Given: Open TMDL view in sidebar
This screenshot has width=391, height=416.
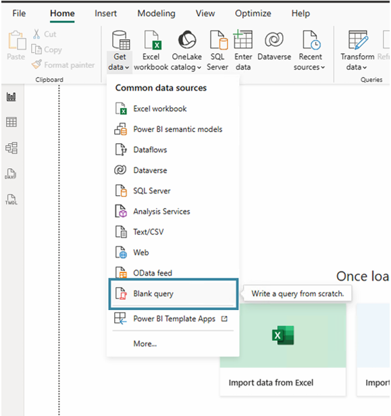Looking at the screenshot, I should 11,199.
